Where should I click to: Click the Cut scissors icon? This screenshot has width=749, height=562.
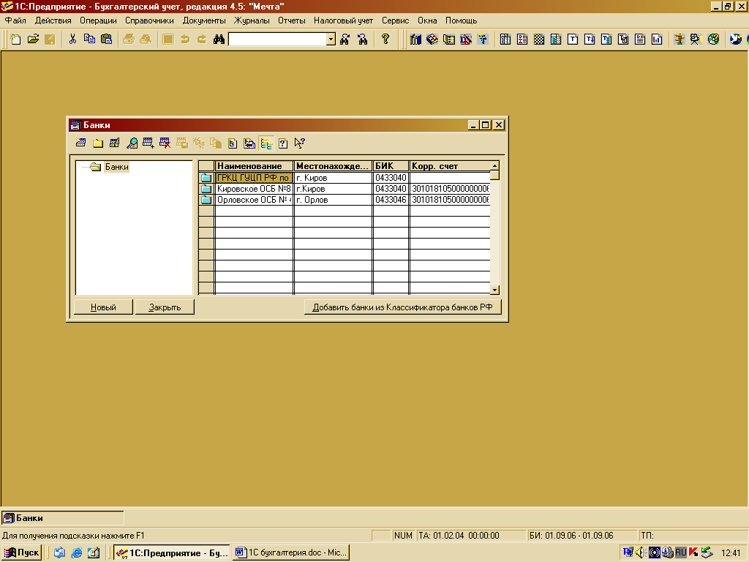tap(72, 40)
